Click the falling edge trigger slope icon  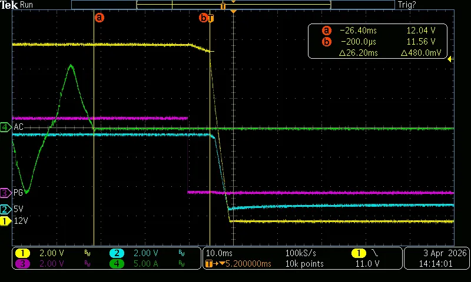pos(375,253)
